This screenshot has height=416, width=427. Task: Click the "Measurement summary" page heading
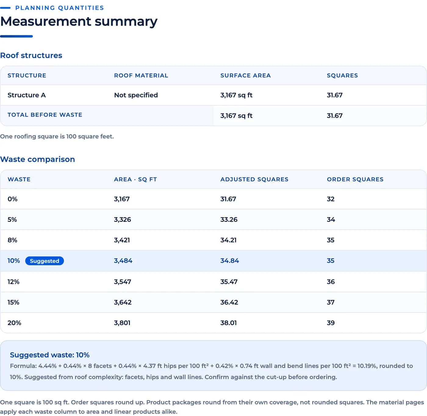pos(79,21)
